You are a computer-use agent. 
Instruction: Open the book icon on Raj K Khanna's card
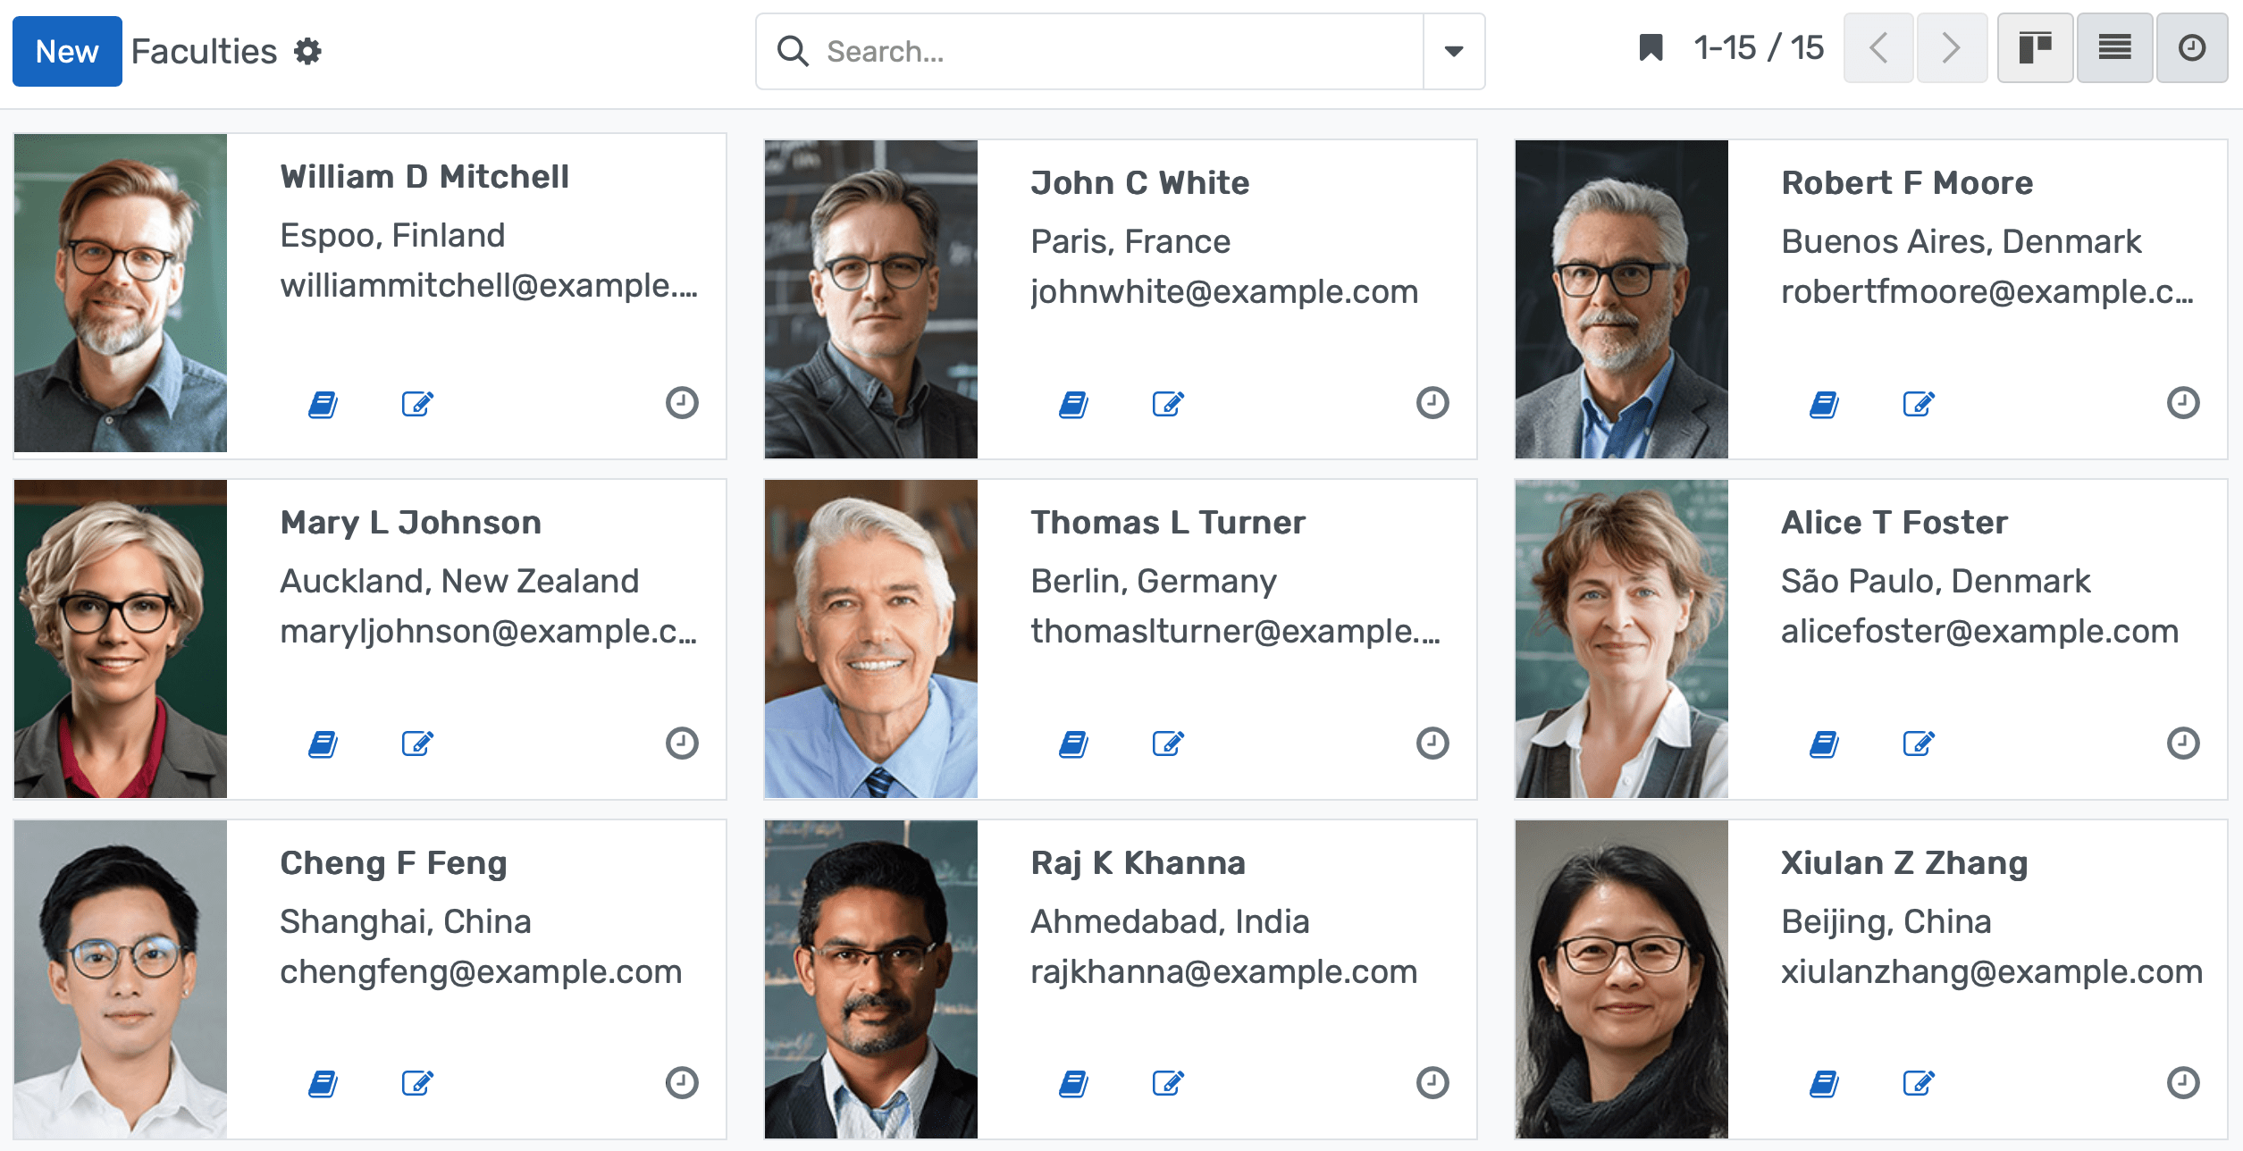pos(1074,1083)
